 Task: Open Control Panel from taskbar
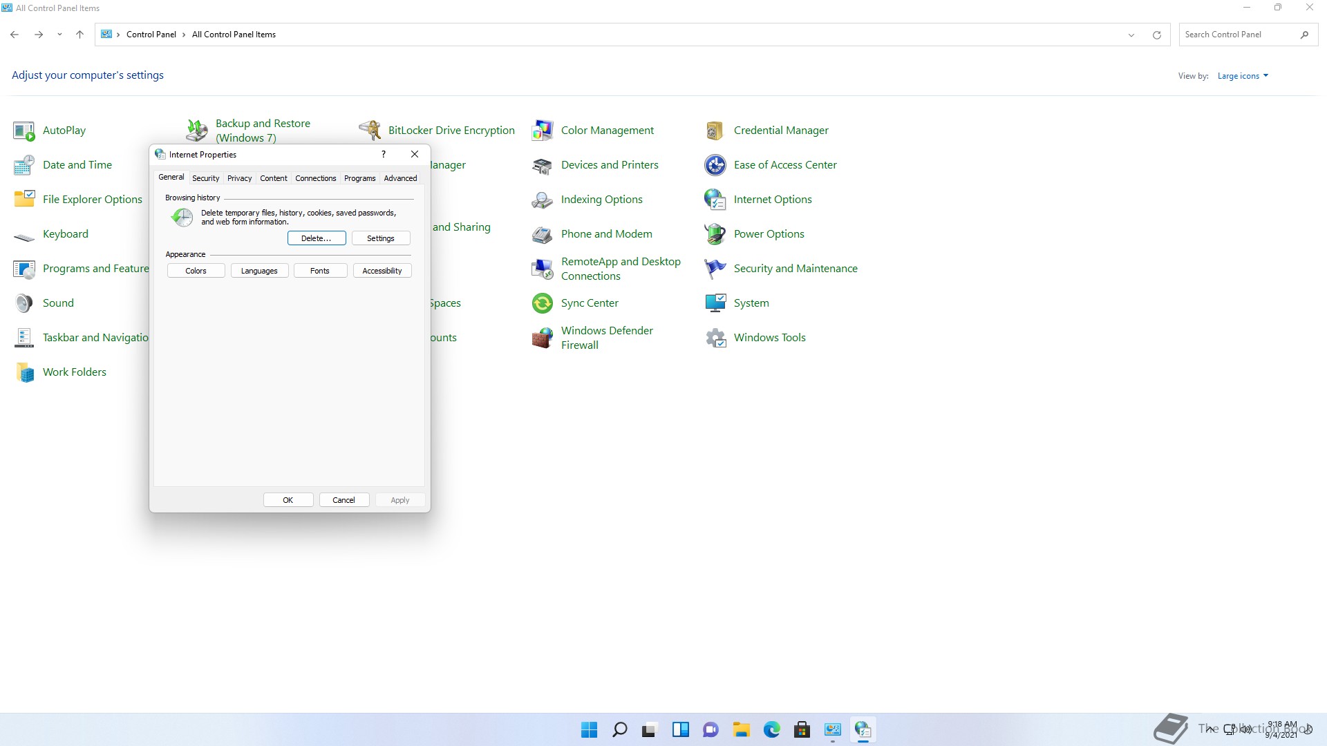832,730
